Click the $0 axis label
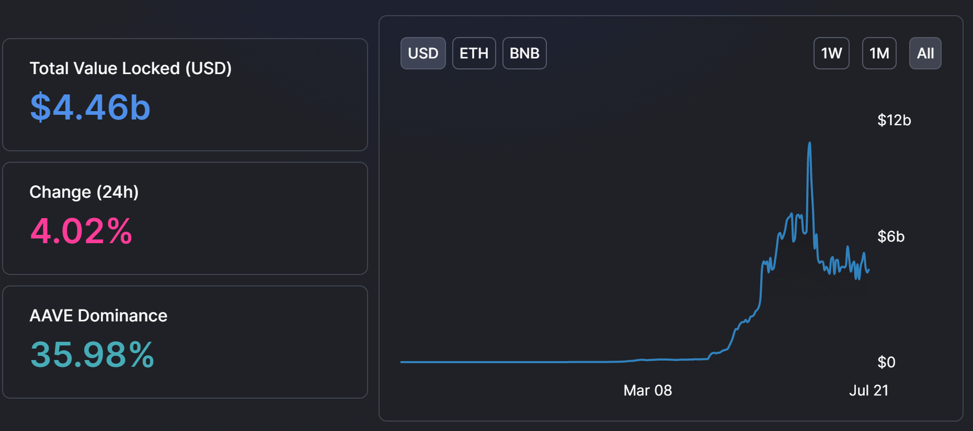The width and height of the screenshot is (973, 431). pyautogui.click(x=886, y=362)
